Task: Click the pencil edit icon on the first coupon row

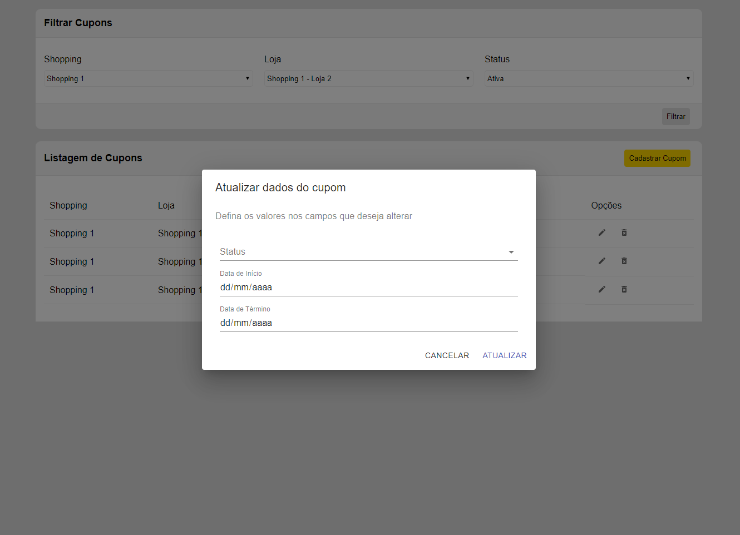Action: (x=601, y=232)
